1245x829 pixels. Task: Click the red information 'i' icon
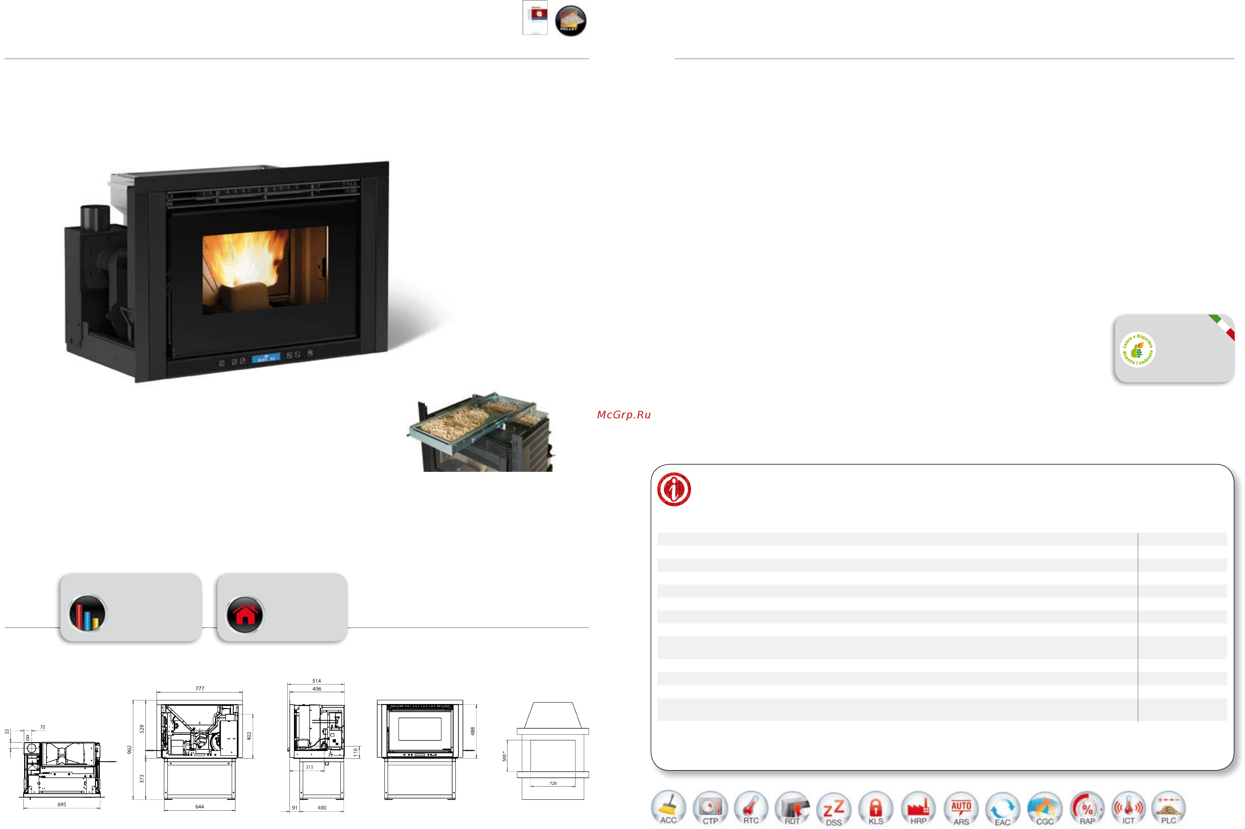tap(674, 489)
